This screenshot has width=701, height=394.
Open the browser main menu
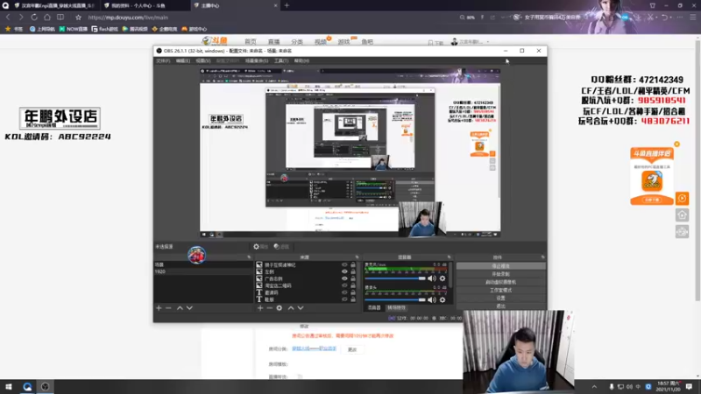point(692,17)
